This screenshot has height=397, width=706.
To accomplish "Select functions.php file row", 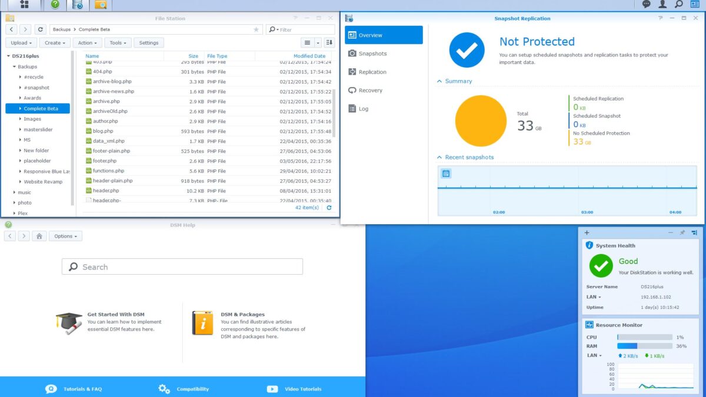I will (208, 171).
